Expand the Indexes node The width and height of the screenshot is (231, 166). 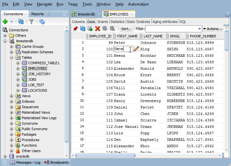[x=11, y=102]
